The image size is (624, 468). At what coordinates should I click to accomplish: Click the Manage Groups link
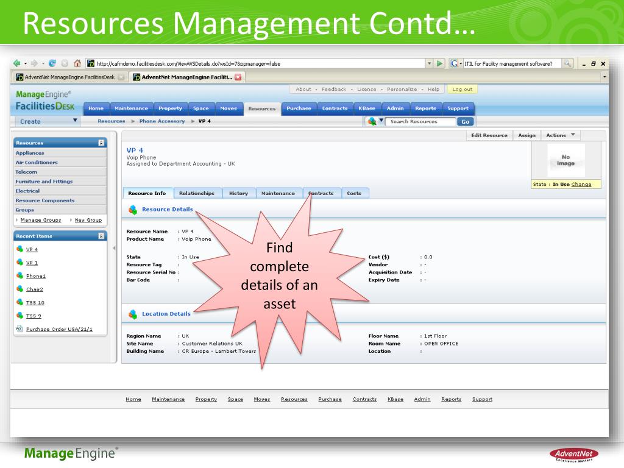coord(41,220)
